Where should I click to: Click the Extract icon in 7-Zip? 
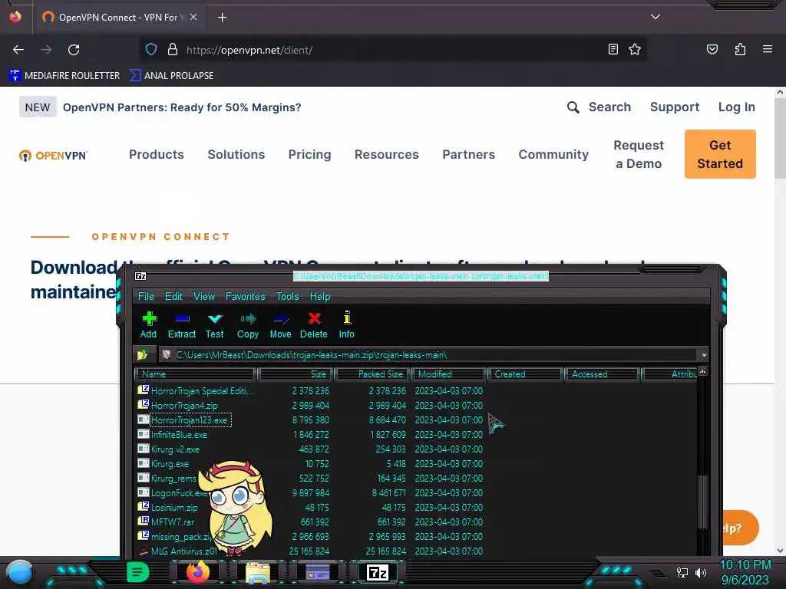pyautogui.click(x=181, y=325)
